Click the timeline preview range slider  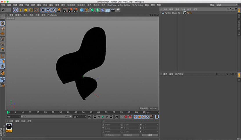coord(46,117)
